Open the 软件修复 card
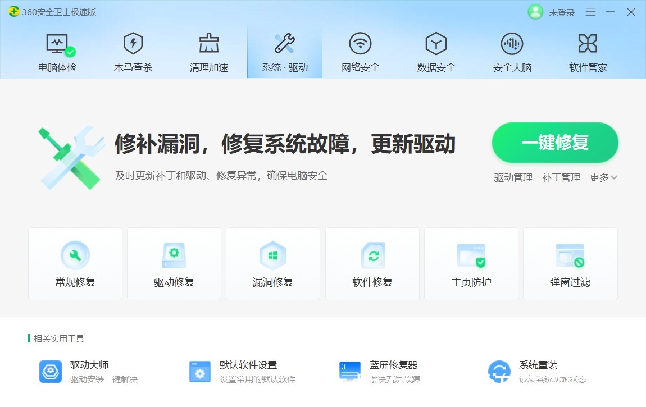Screen dimensions: 646x407 coord(372,264)
